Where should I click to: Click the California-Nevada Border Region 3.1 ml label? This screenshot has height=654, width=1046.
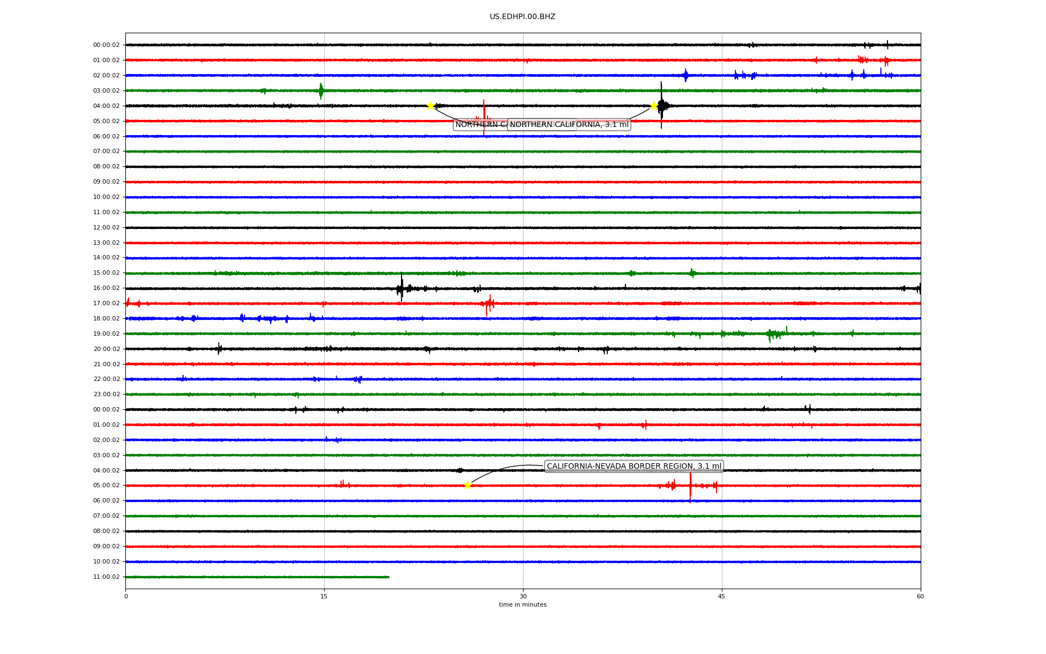coord(634,466)
